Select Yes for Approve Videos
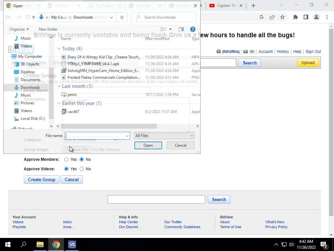Image resolution: width=334 pixels, height=251 pixels. 66,169
